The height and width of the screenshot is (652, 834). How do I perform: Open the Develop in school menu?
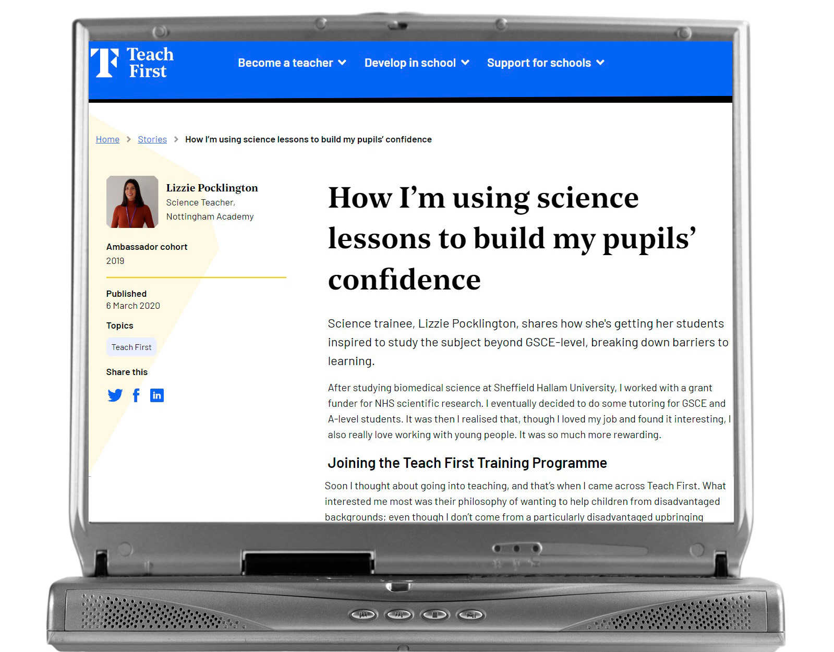(417, 63)
